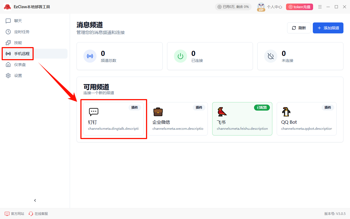
Task: Click the token usage indicator pill
Action: point(233,7)
